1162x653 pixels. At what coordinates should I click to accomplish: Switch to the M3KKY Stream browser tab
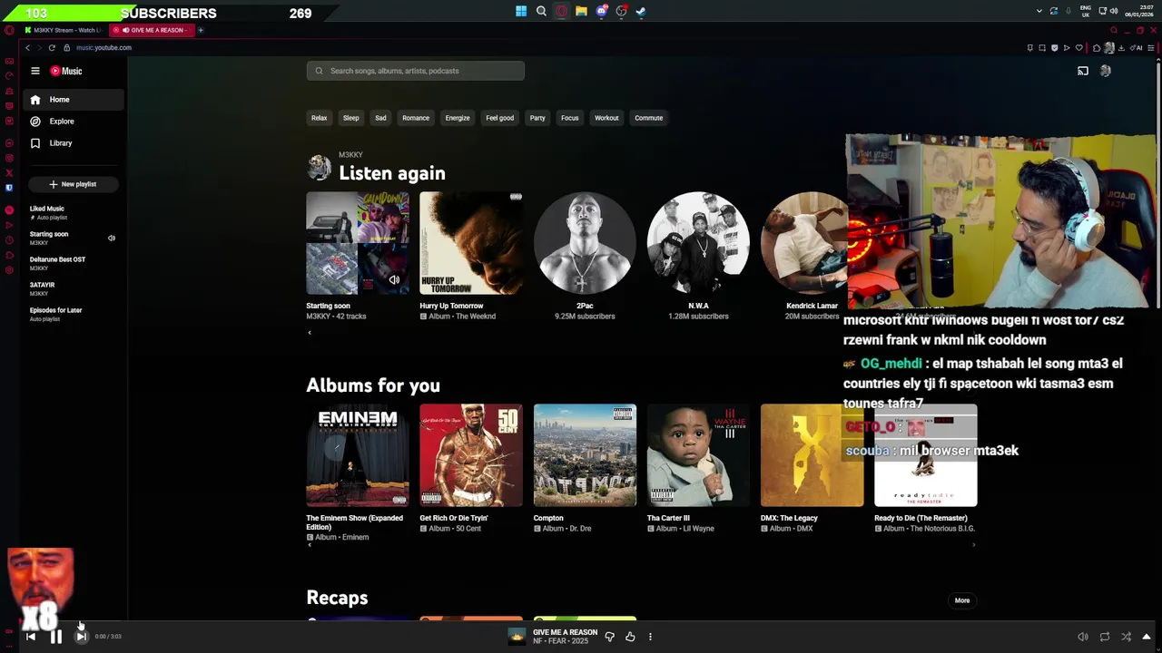pyautogui.click(x=64, y=30)
